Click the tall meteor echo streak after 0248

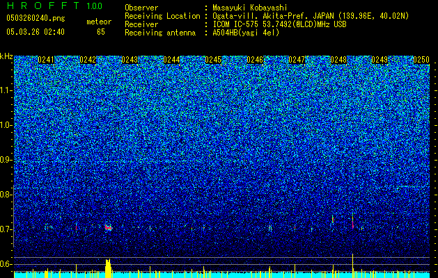pyautogui.click(x=353, y=221)
